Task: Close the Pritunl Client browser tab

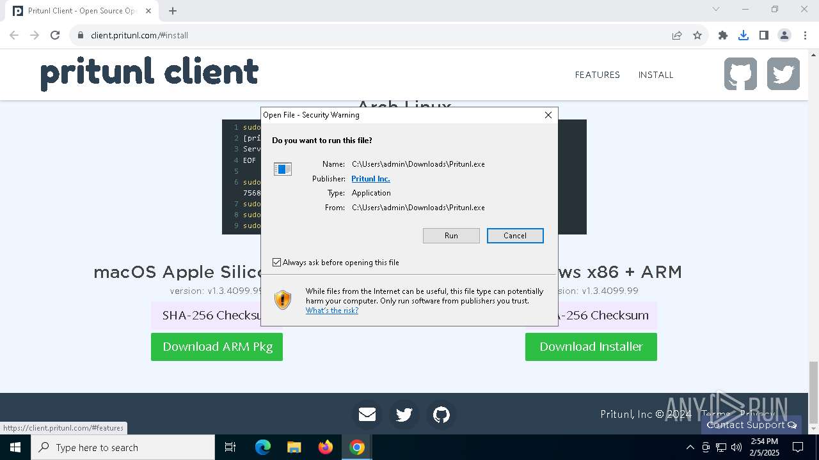Action: click(149, 11)
